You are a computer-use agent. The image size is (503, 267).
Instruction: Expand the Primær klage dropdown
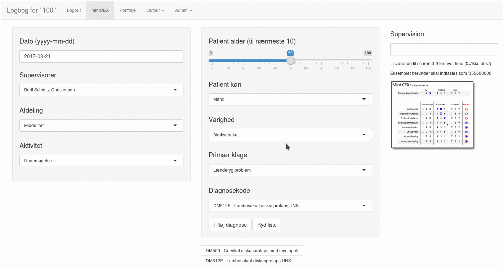[x=290, y=170]
